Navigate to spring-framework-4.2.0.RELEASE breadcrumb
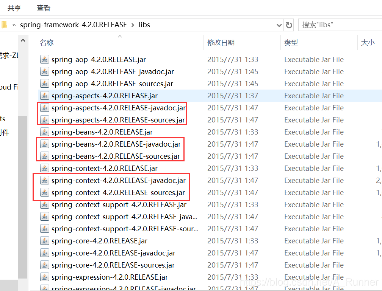Screen dimensions: 382x291 pos(74,25)
